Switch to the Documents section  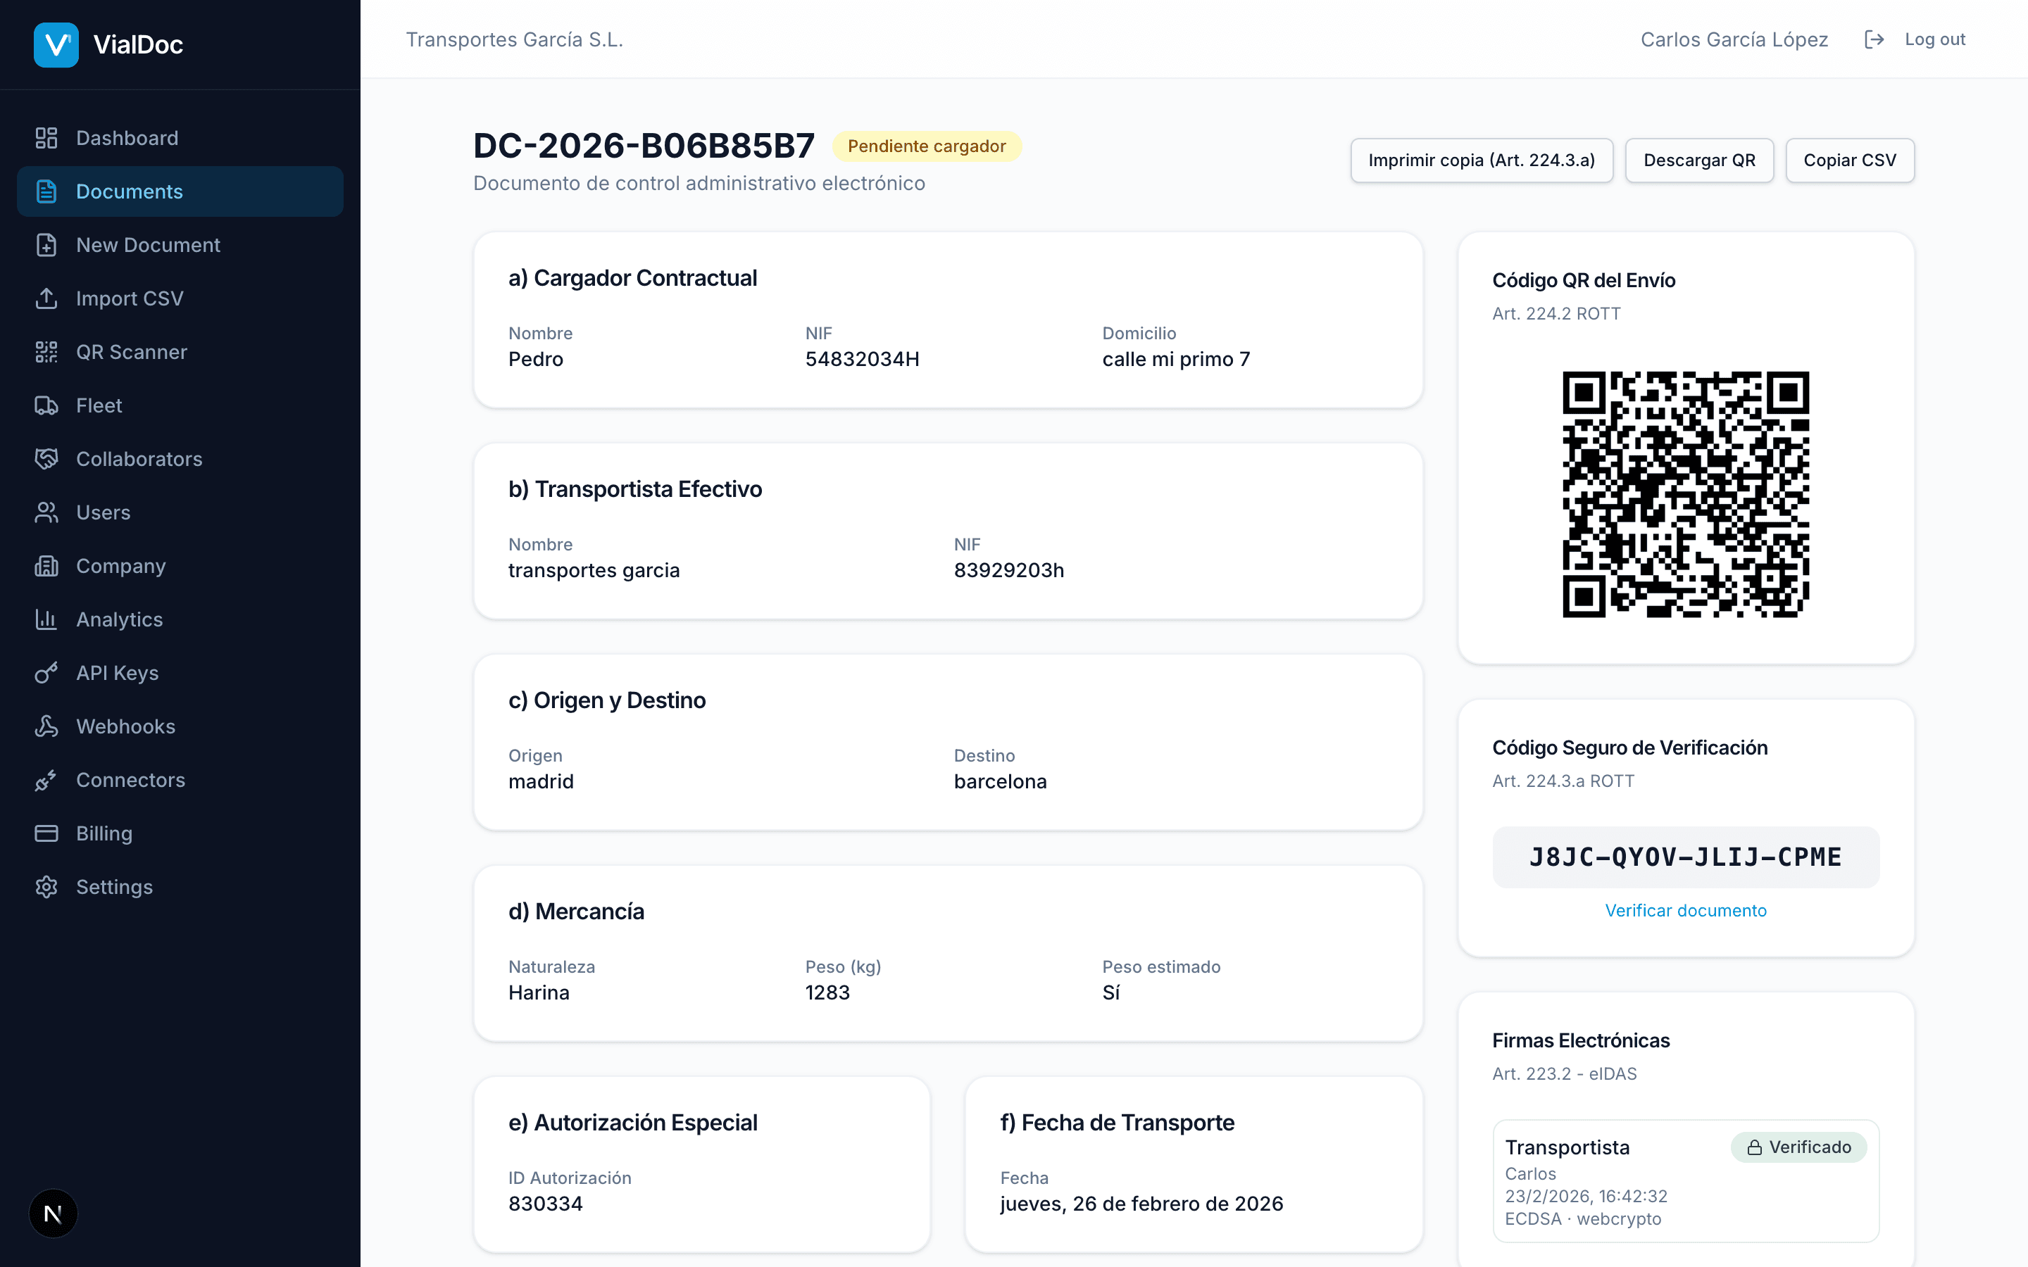coord(129,191)
